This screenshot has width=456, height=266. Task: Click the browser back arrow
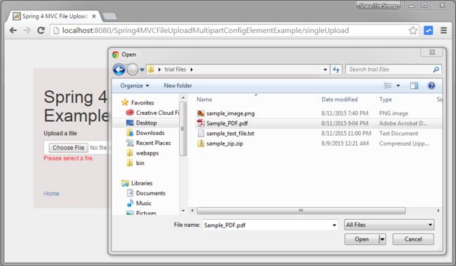coord(13,30)
